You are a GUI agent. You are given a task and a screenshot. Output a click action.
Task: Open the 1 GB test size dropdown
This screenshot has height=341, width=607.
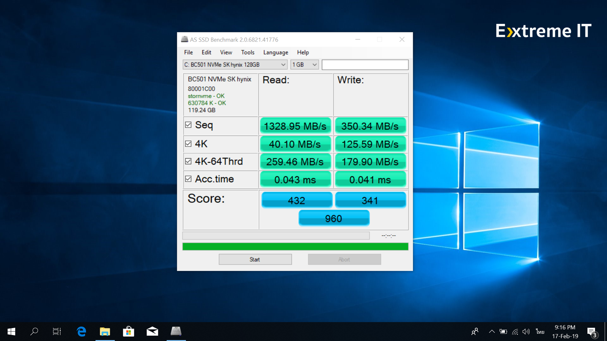click(304, 64)
